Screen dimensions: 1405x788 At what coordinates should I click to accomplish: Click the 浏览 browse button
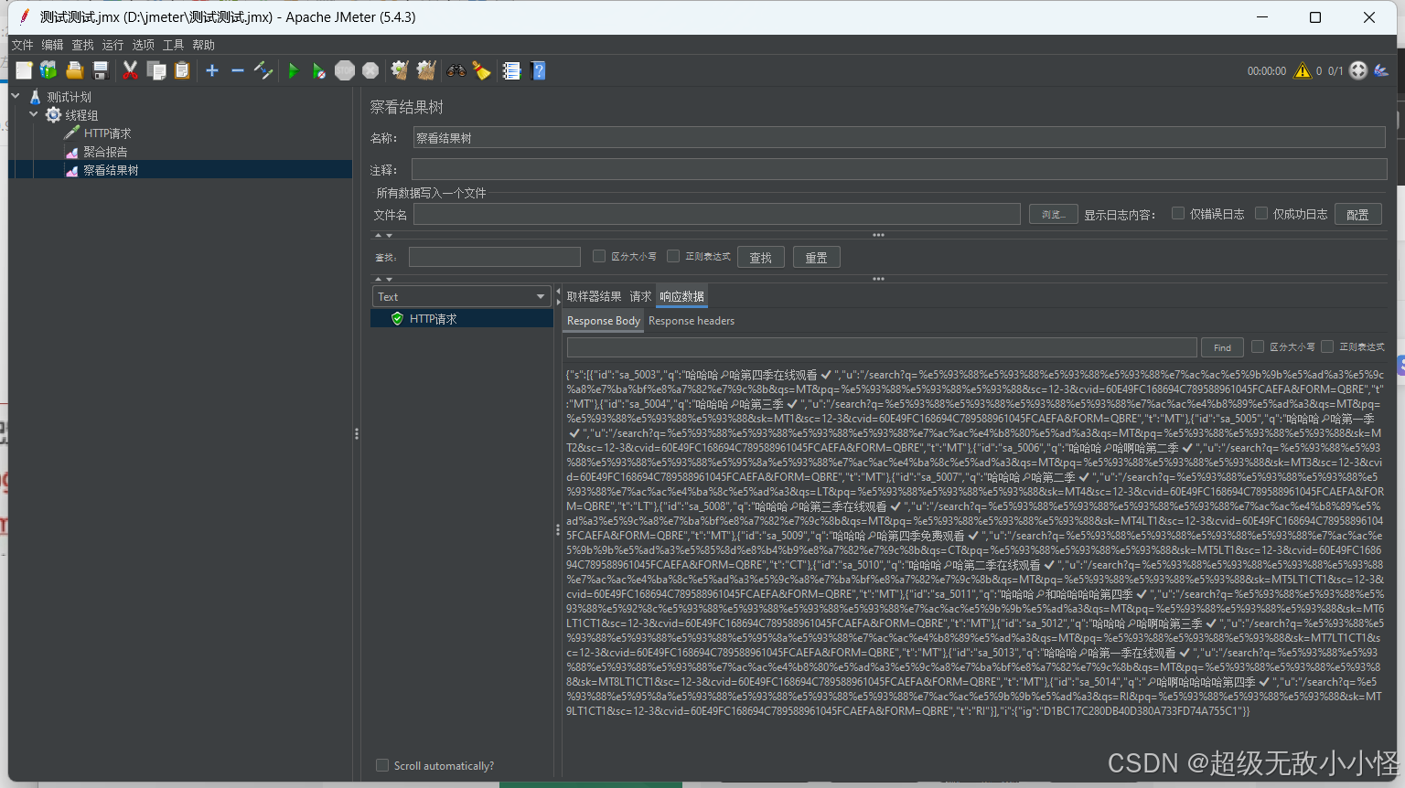pyautogui.click(x=1053, y=214)
